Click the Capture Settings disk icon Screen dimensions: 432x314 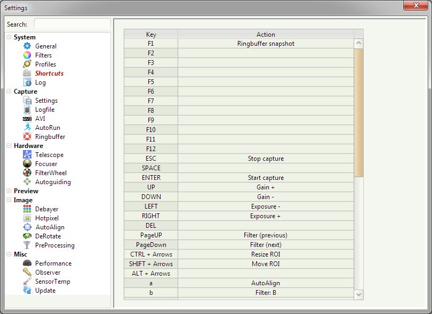[x=27, y=101]
